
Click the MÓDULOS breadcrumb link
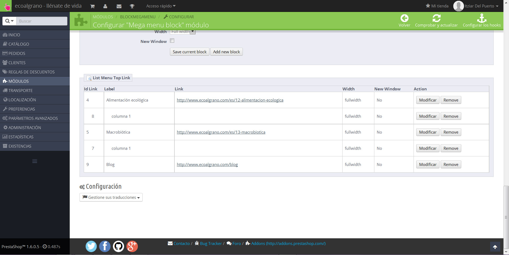pyautogui.click(x=103, y=17)
